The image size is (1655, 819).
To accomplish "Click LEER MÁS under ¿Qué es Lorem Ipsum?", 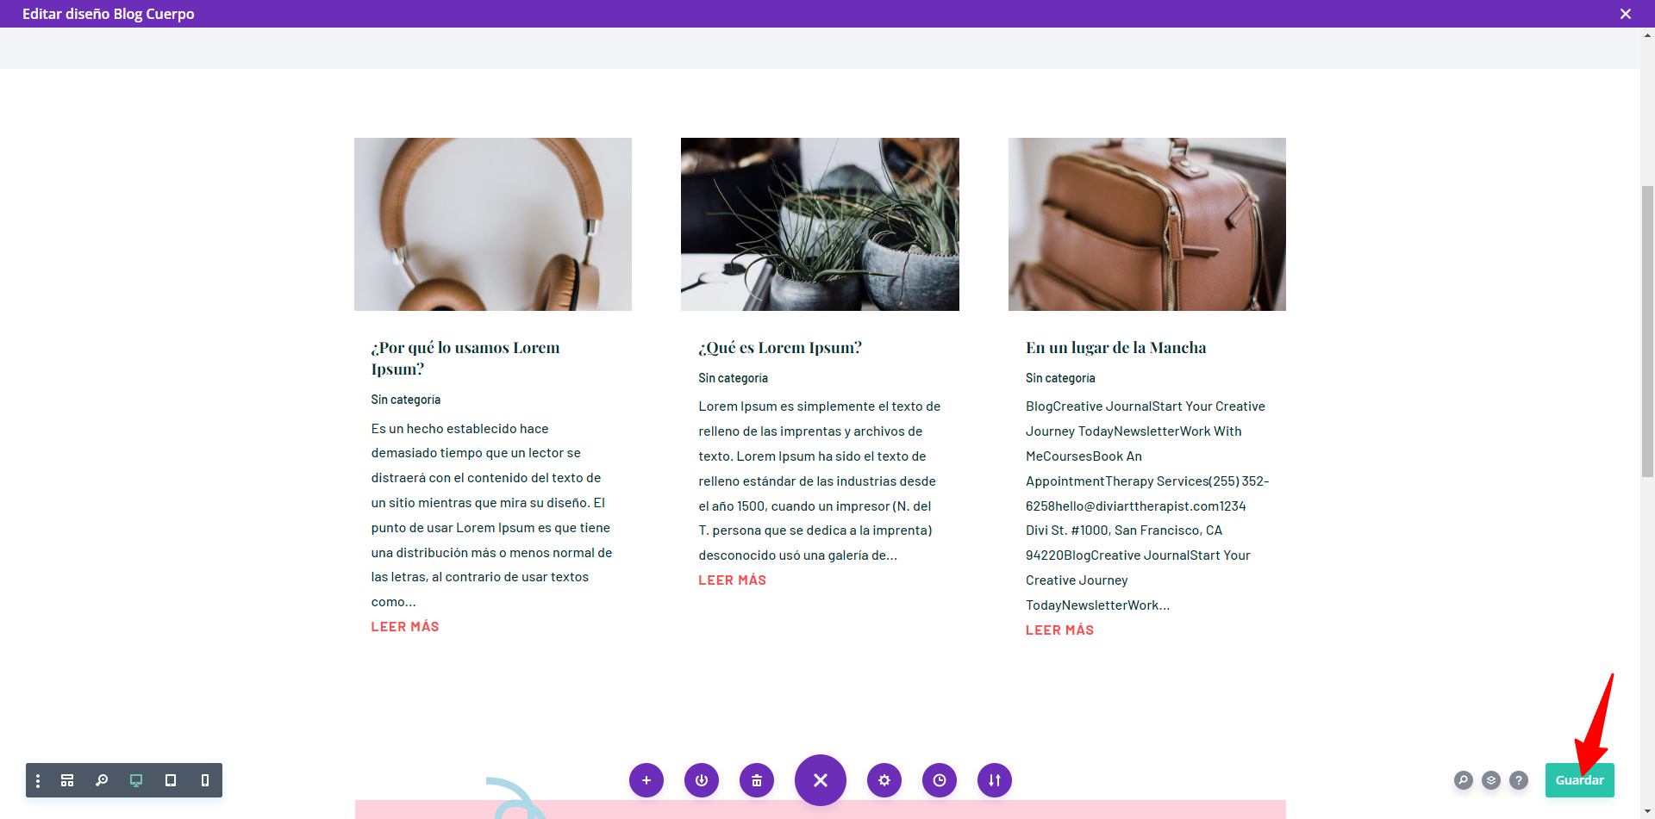I will tap(733, 580).
